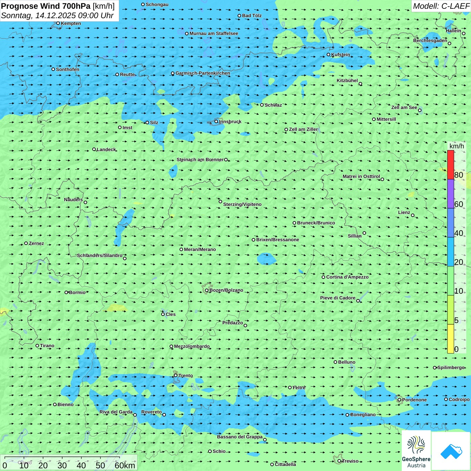Click the Meran/Merano city label
The width and height of the screenshot is (471, 471).
(200, 249)
